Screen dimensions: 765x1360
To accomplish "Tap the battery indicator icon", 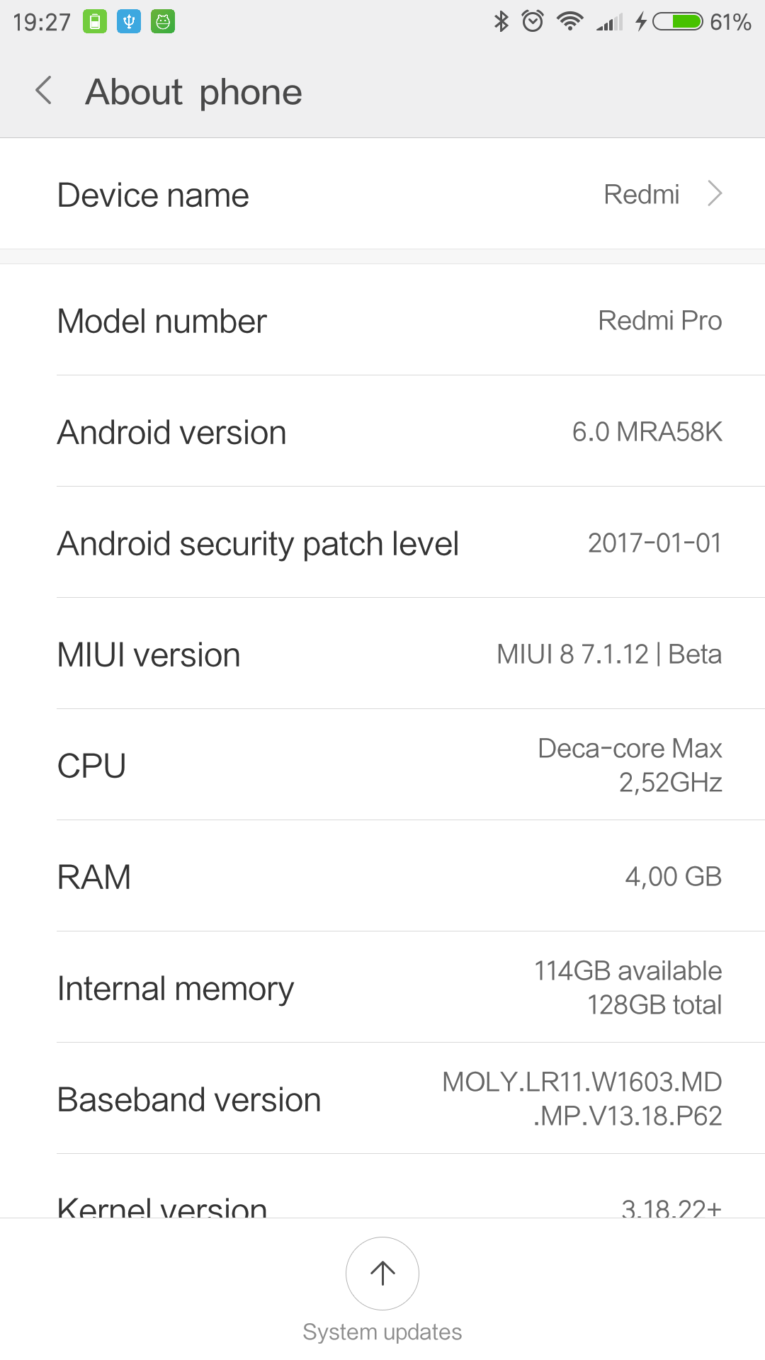I will (677, 21).
